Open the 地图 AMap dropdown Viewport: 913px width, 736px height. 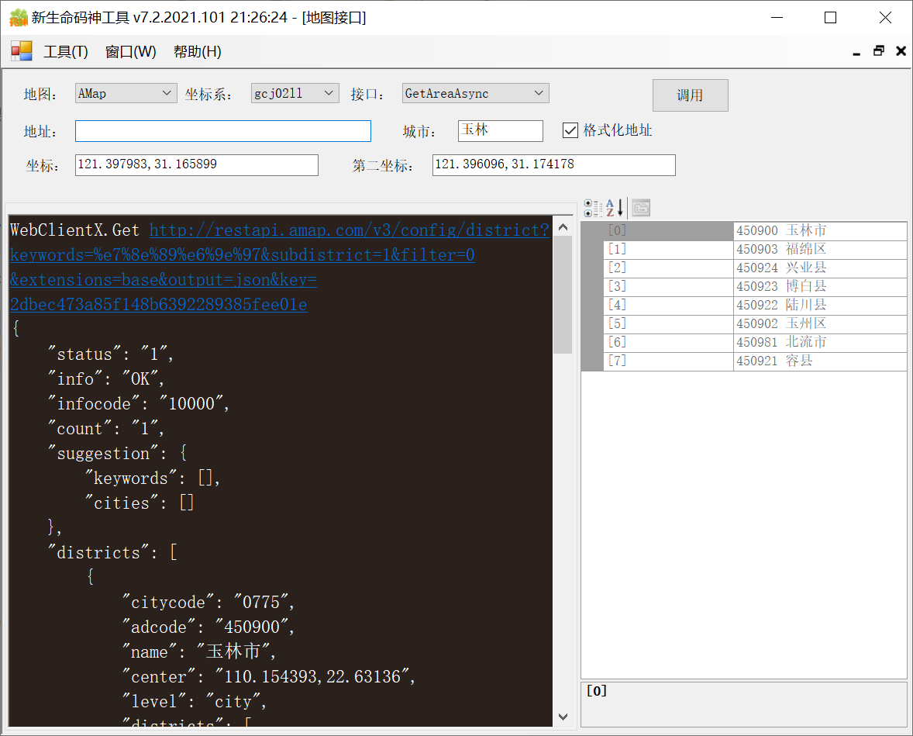pos(126,93)
